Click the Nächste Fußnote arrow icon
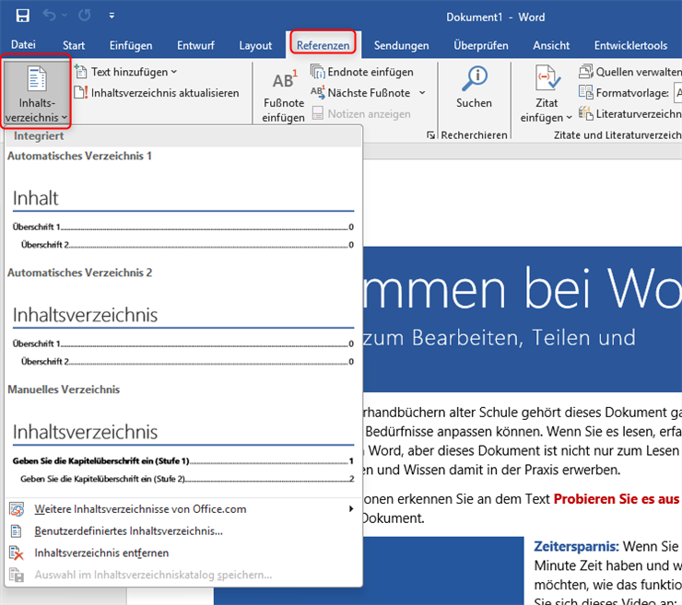This screenshot has height=605, width=682. tap(318, 93)
